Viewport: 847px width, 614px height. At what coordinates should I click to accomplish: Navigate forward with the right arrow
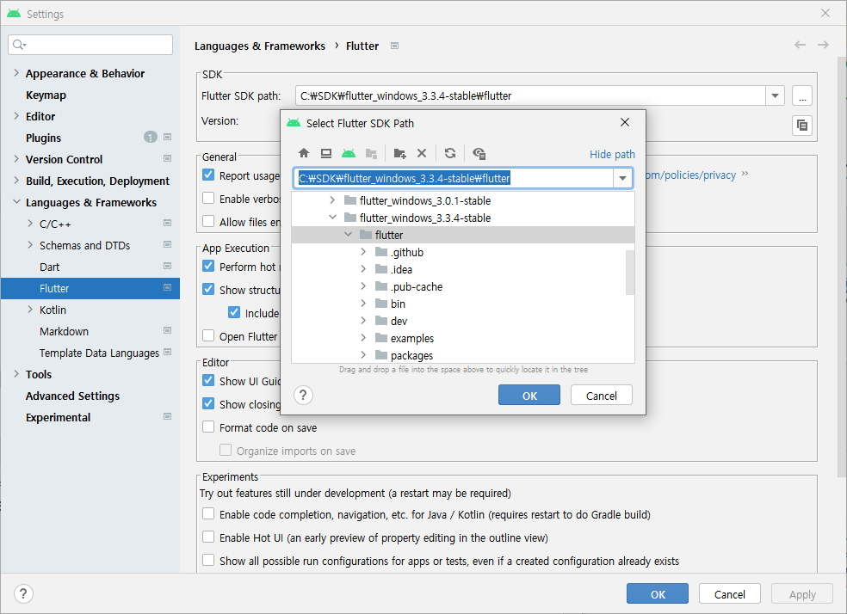point(823,45)
